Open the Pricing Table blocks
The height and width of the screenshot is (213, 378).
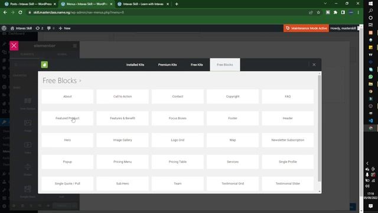coord(178,162)
